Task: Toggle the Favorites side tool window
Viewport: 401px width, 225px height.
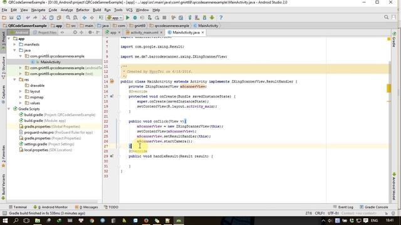Action: [x=3, y=156]
